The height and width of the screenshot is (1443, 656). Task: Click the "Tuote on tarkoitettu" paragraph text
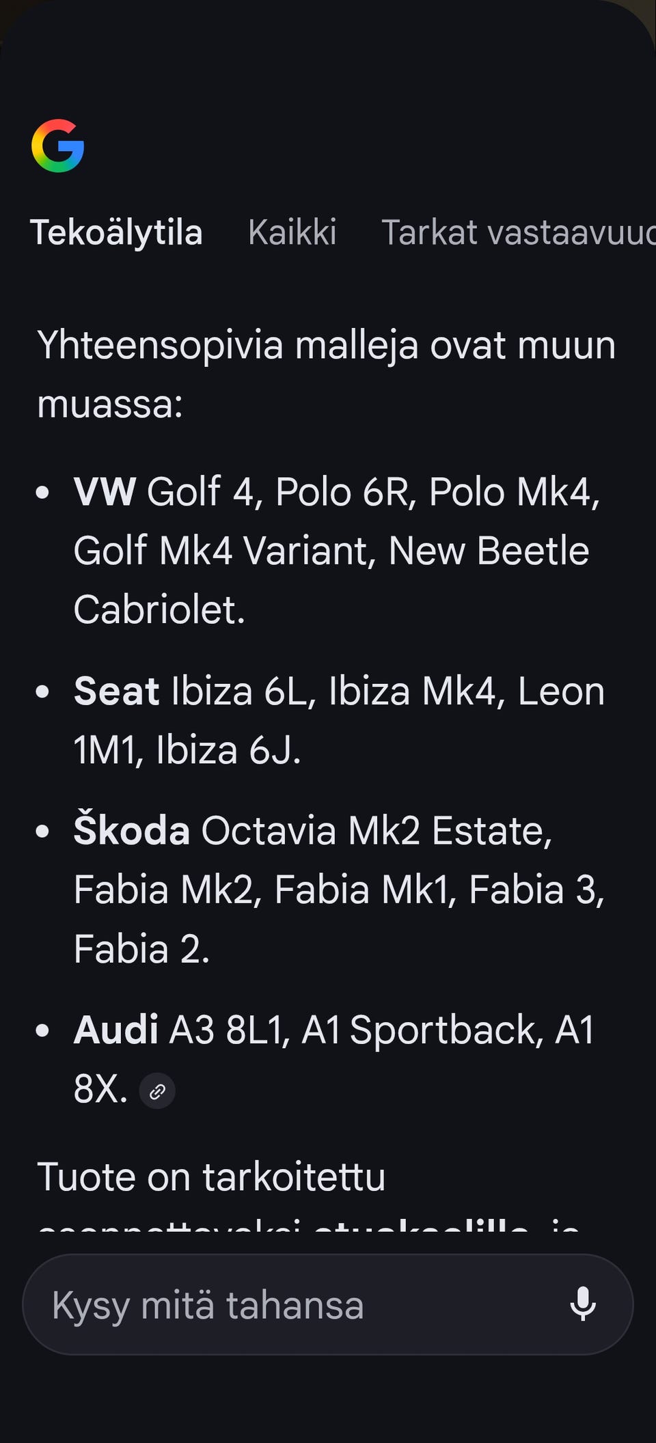(211, 1177)
